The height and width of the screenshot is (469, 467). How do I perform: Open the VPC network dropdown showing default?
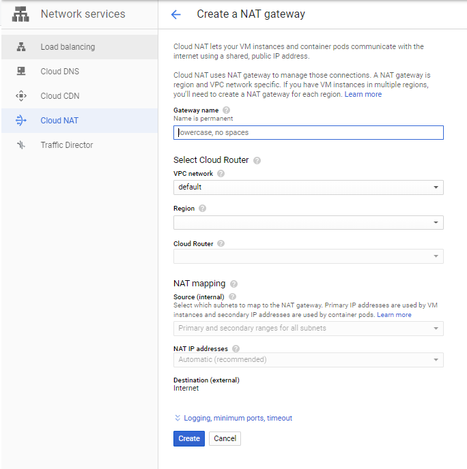(309, 187)
